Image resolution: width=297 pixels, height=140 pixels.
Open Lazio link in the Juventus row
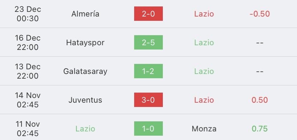[204, 100]
